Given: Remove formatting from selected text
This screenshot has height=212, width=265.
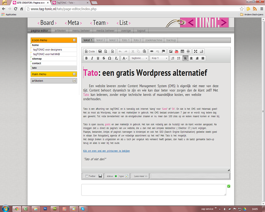Looking at the screenshot, I should click(x=116, y=58).
